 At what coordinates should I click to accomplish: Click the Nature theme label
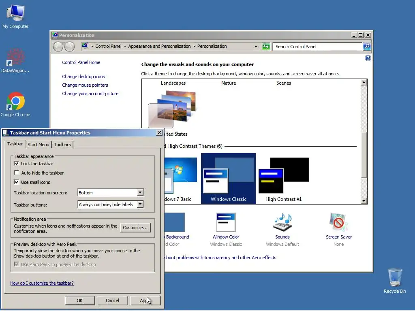(x=229, y=83)
